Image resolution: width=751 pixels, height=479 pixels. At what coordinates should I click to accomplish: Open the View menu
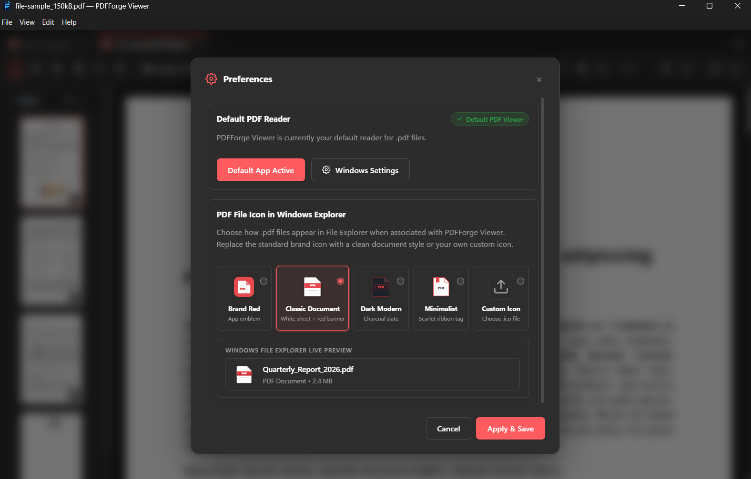(27, 22)
